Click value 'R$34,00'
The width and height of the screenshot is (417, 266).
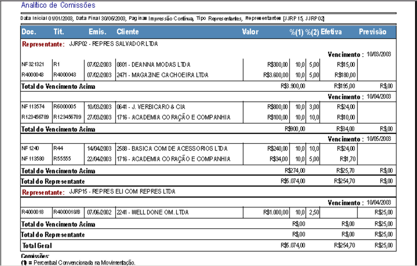[279, 159]
